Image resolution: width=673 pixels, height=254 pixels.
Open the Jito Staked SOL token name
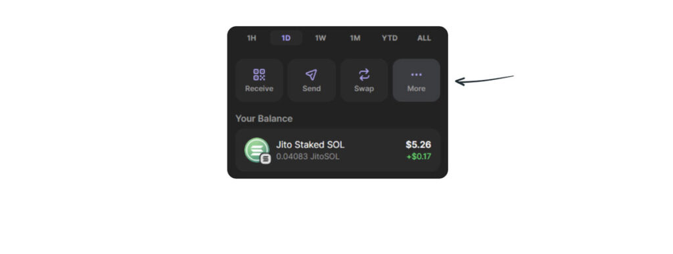click(310, 145)
